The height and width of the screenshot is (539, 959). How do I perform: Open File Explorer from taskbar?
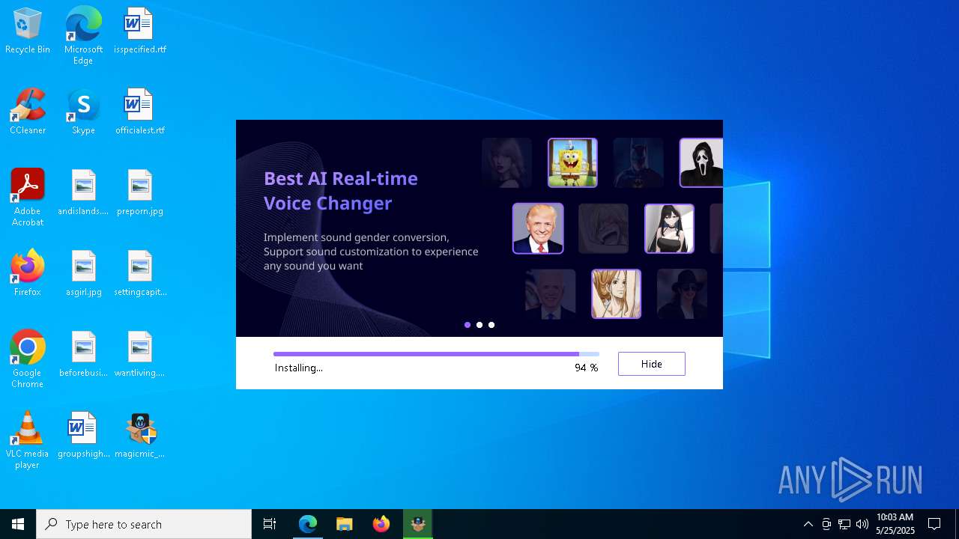(345, 524)
